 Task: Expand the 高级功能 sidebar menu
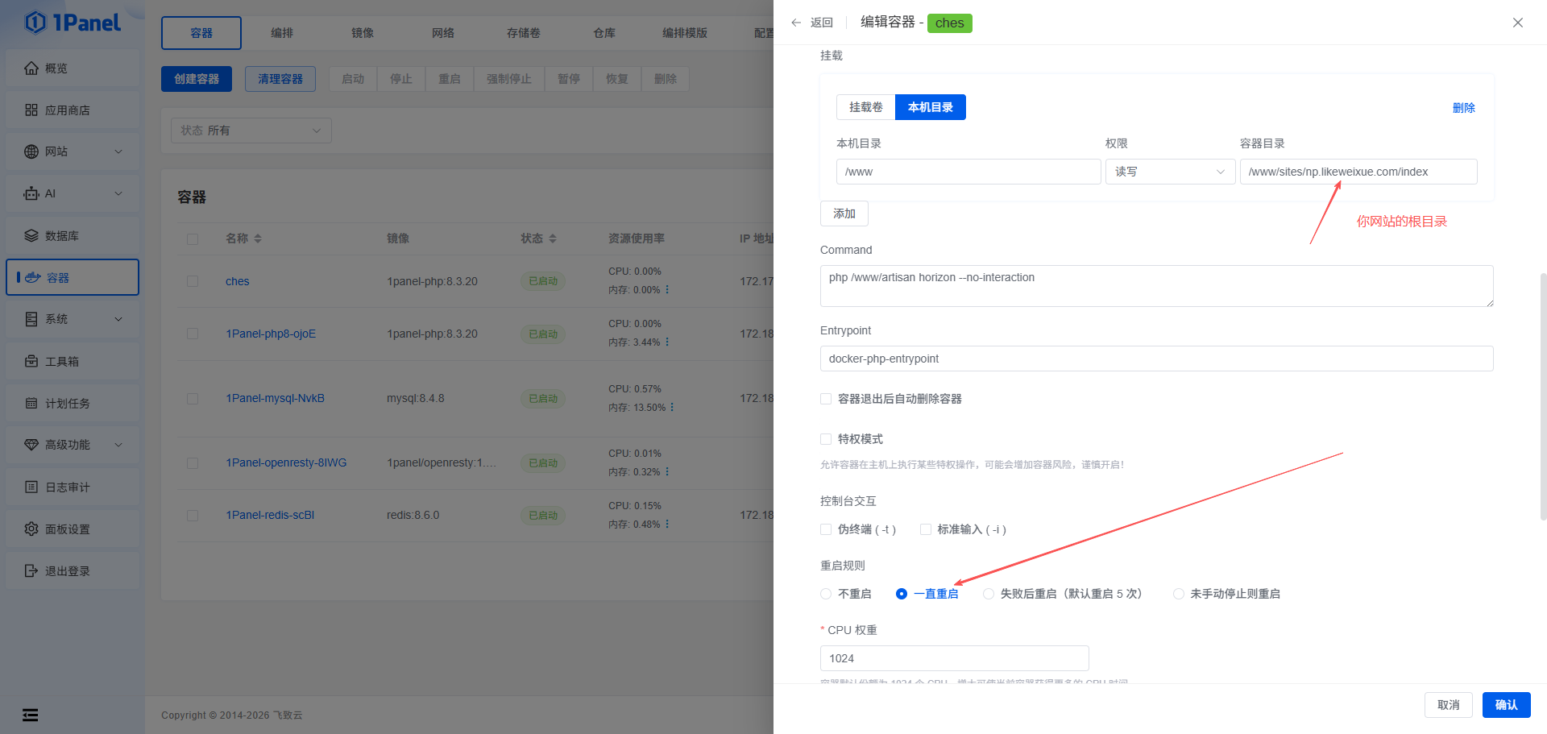pyautogui.click(x=118, y=445)
